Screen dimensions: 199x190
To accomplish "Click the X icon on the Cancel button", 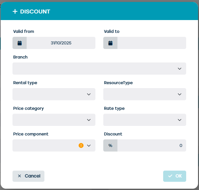I will pos(19,176).
